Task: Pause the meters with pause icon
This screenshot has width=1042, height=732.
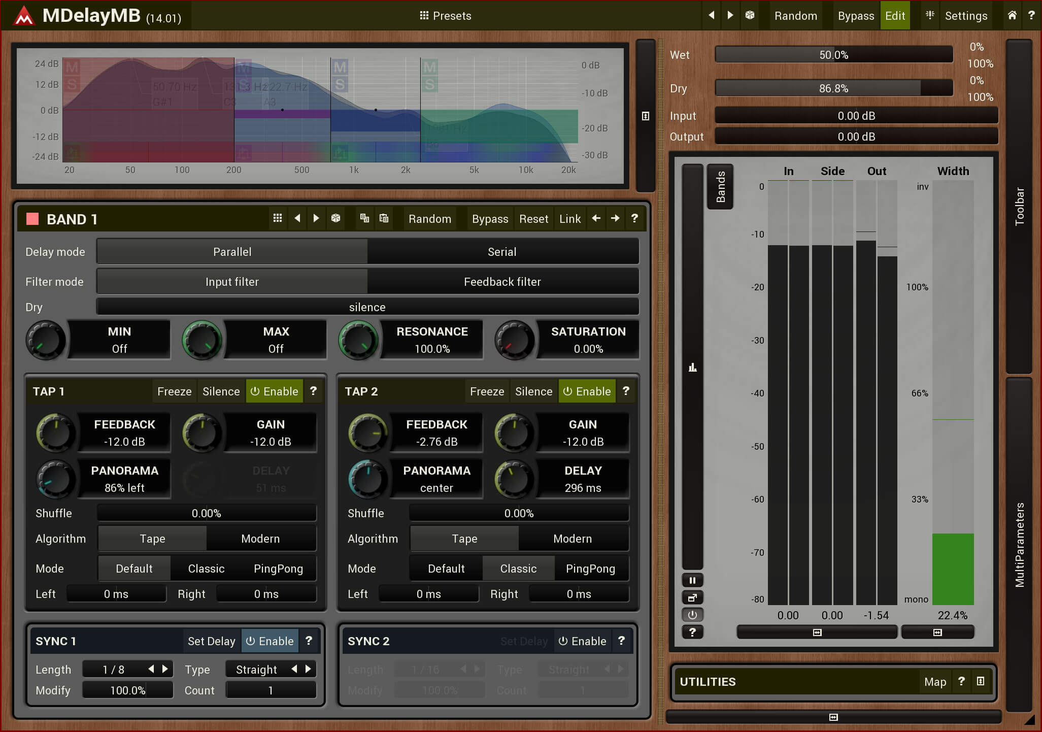Action: (x=692, y=580)
